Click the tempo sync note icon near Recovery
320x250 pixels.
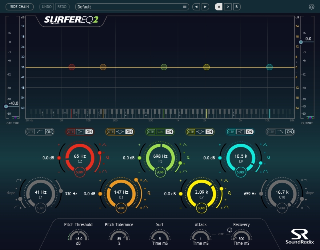tap(230, 230)
